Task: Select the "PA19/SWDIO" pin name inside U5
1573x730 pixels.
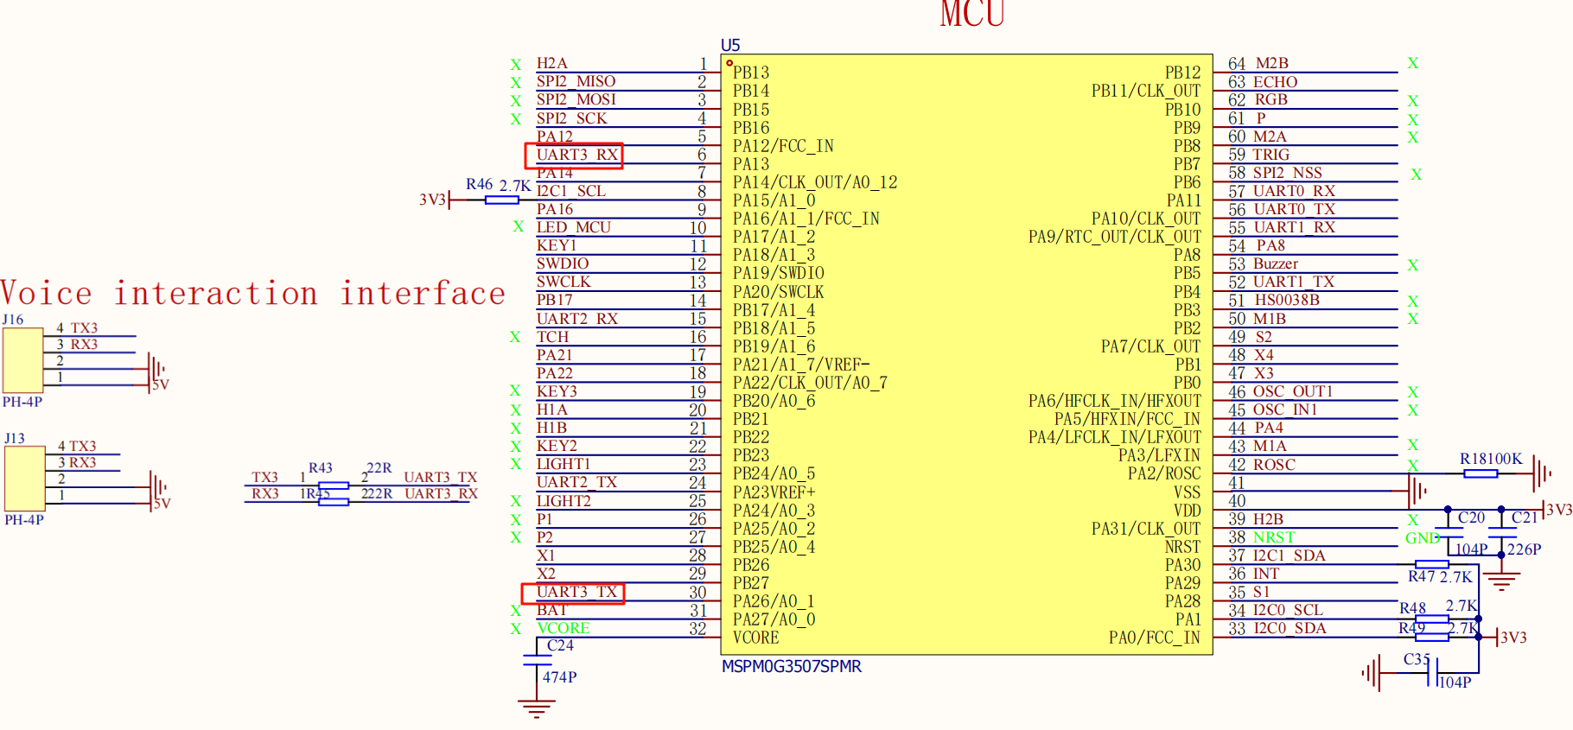Action: click(x=779, y=273)
